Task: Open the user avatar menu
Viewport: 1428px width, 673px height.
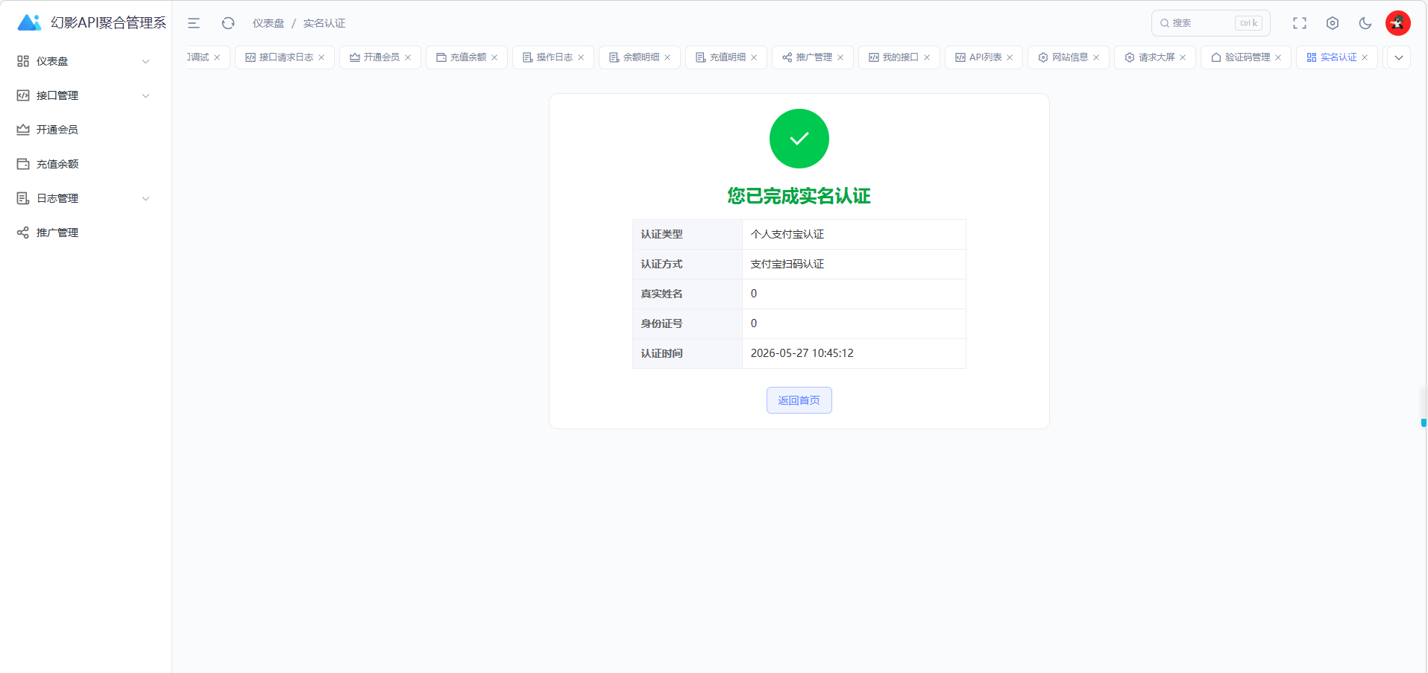Action: point(1398,23)
